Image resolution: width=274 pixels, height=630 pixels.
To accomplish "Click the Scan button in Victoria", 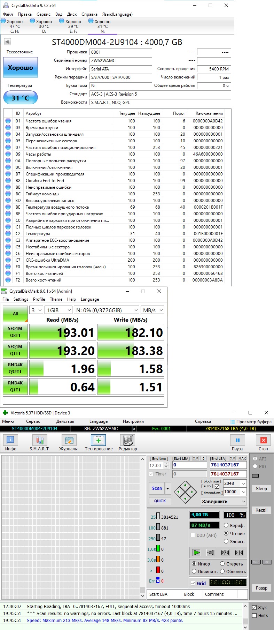I will point(157,488).
